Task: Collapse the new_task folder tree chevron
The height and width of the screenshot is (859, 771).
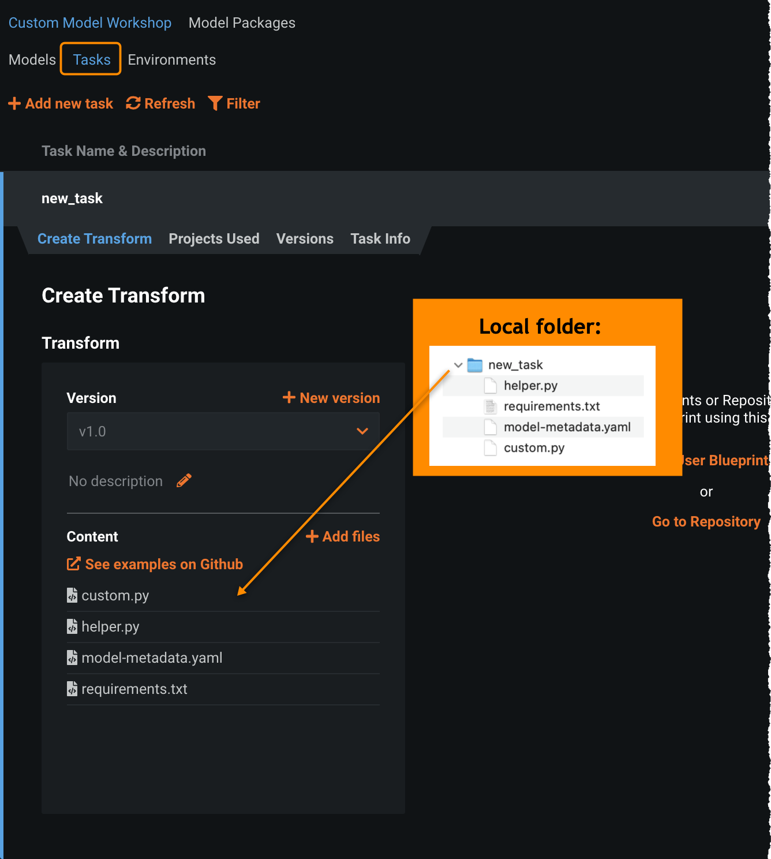Action: 458,365
